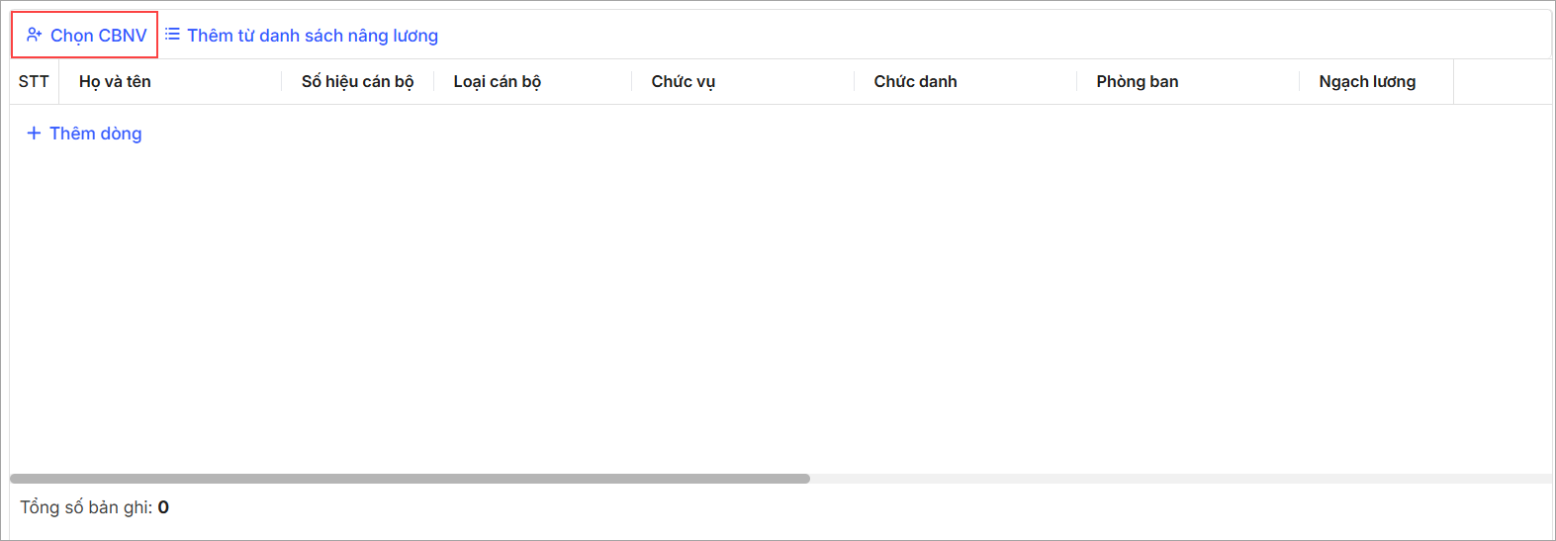
Task: Click the Tổng số bản ghi label
Action: tap(86, 507)
